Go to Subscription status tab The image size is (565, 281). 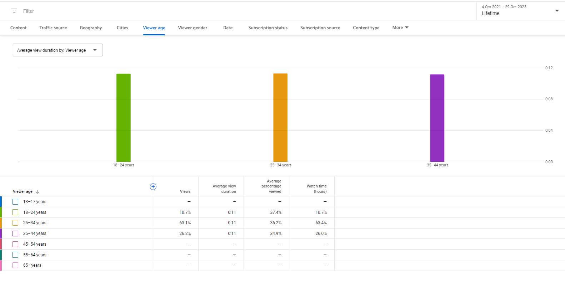pyautogui.click(x=268, y=28)
